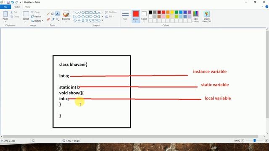Choose the Four-point star shape

(79, 21)
